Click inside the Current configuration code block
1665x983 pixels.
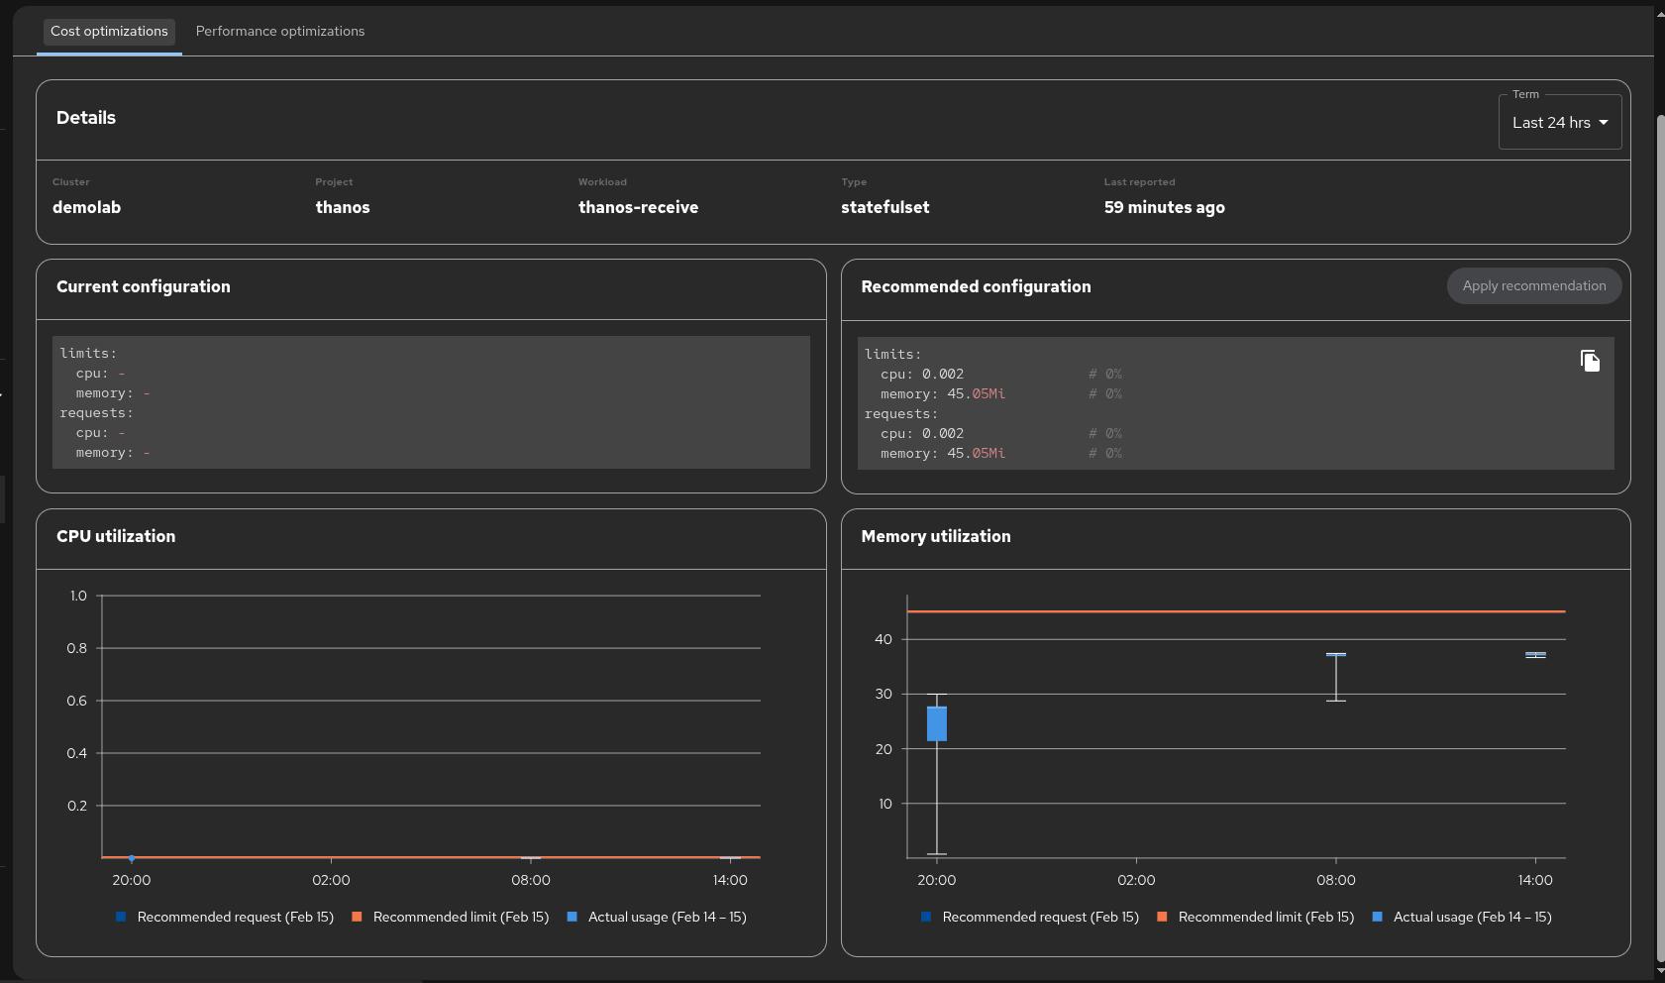click(431, 402)
